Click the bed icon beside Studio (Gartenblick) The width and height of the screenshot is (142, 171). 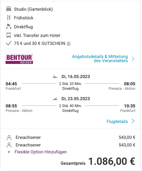[x=9, y=9]
